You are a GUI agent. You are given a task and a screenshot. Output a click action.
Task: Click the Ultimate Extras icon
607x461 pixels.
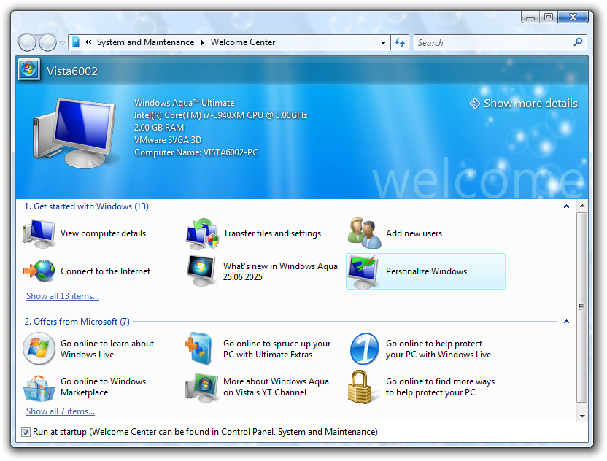[202, 349]
